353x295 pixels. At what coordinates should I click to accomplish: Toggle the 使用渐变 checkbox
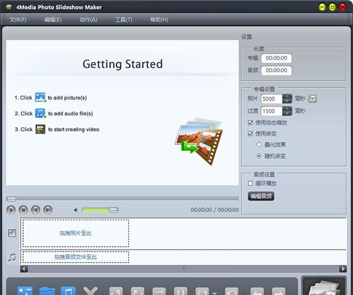250,134
